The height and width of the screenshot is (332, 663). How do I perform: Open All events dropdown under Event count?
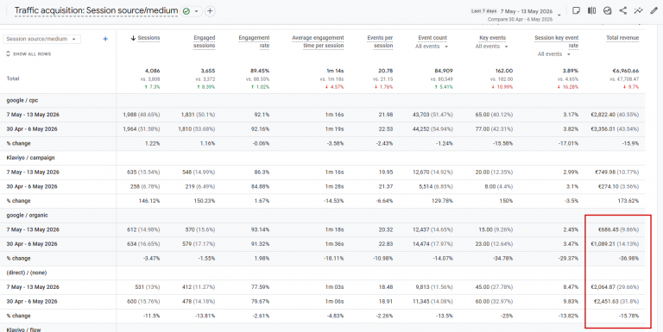pos(432,47)
